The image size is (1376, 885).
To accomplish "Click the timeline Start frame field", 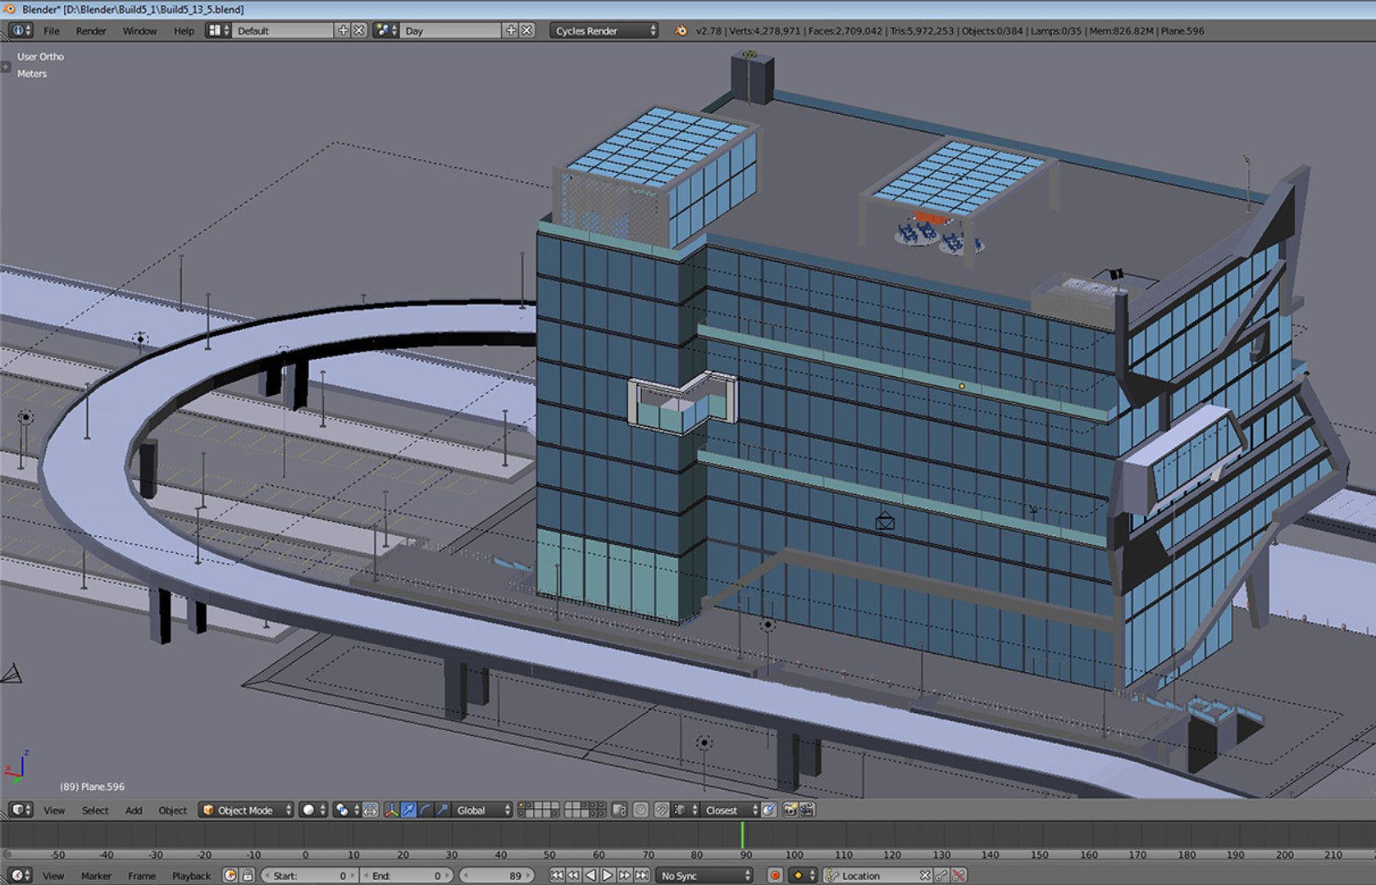I will [309, 875].
